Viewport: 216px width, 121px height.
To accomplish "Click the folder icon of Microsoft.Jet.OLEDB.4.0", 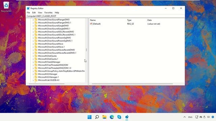I will (x=36, y=80).
